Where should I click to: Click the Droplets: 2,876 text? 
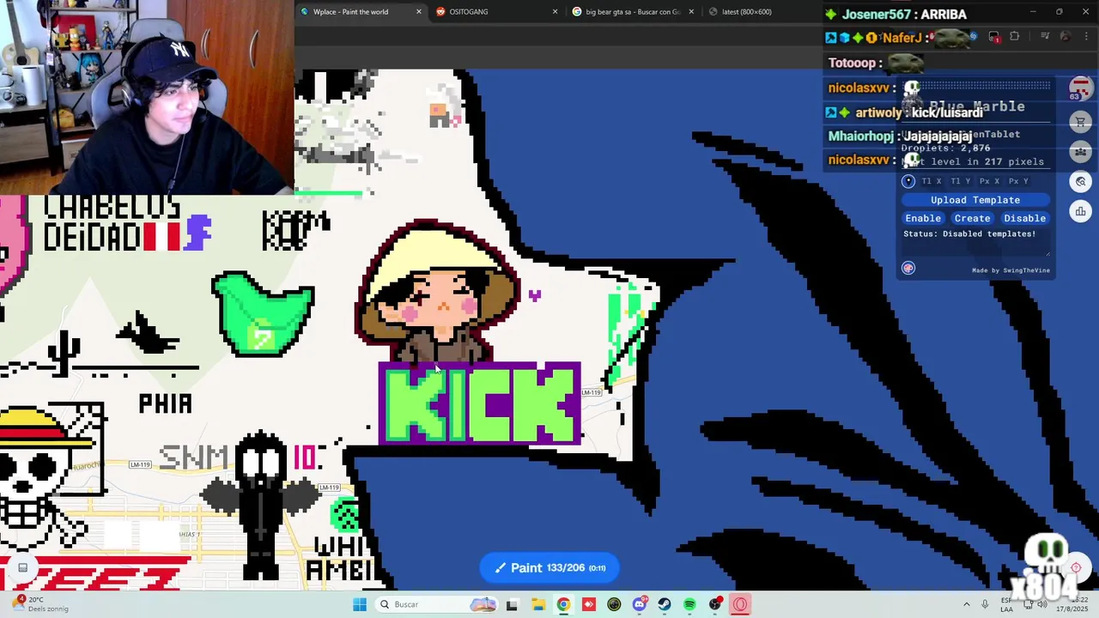945,148
